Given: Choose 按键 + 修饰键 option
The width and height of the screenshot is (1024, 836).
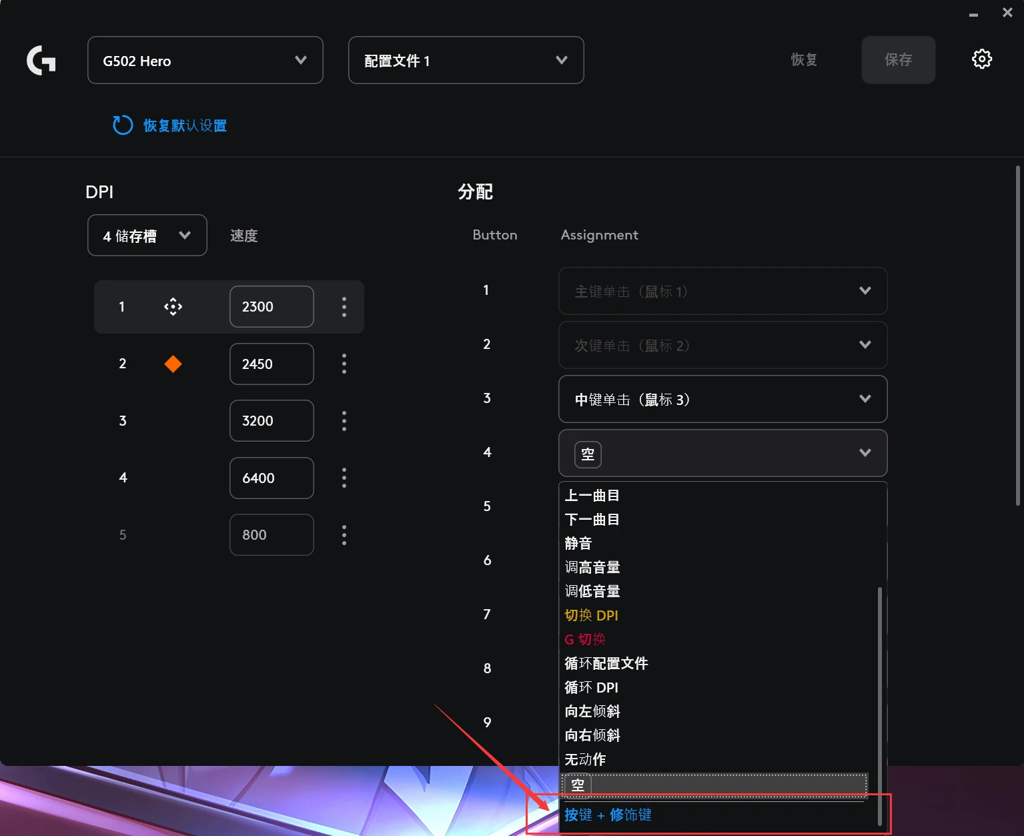Looking at the screenshot, I should (x=608, y=815).
